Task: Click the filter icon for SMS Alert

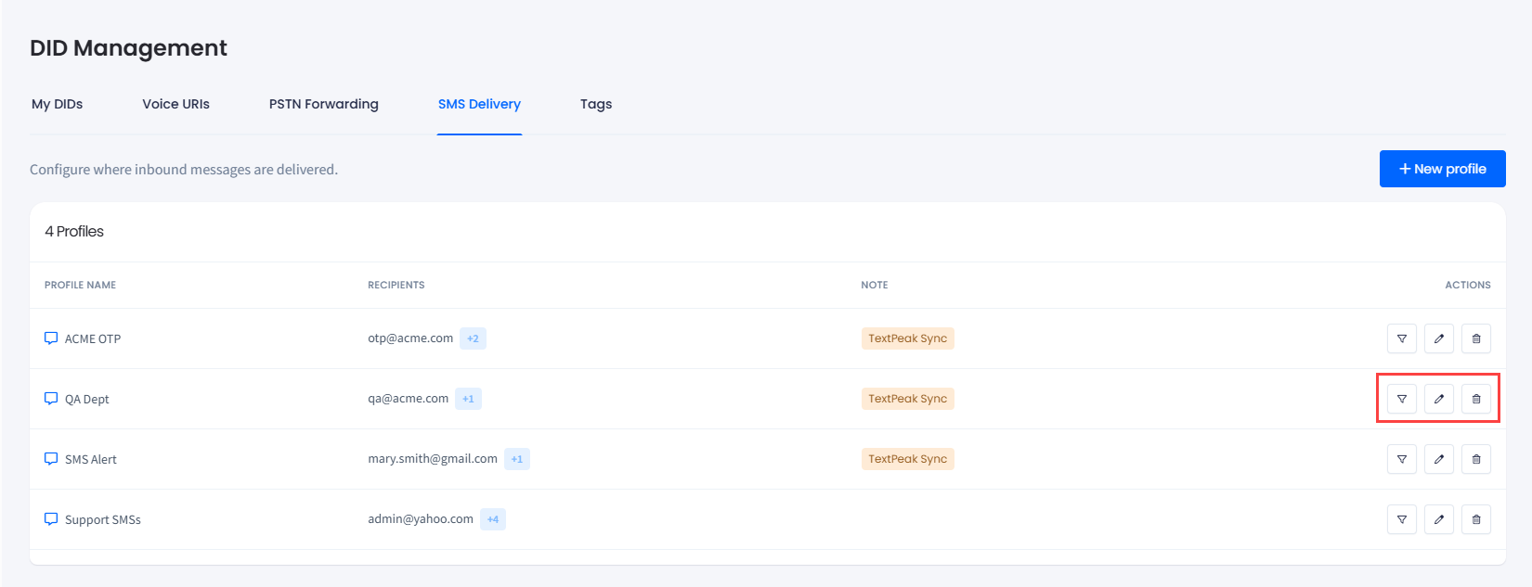Action: point(1402,459)
